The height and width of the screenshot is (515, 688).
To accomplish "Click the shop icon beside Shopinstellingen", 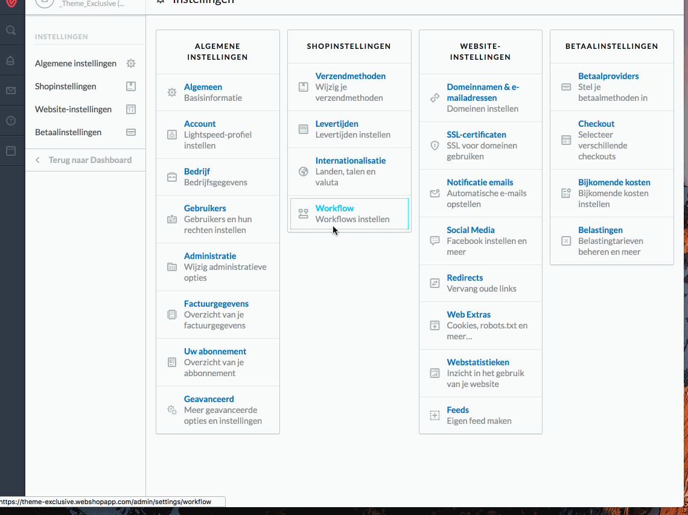I will tap(131, 86).
